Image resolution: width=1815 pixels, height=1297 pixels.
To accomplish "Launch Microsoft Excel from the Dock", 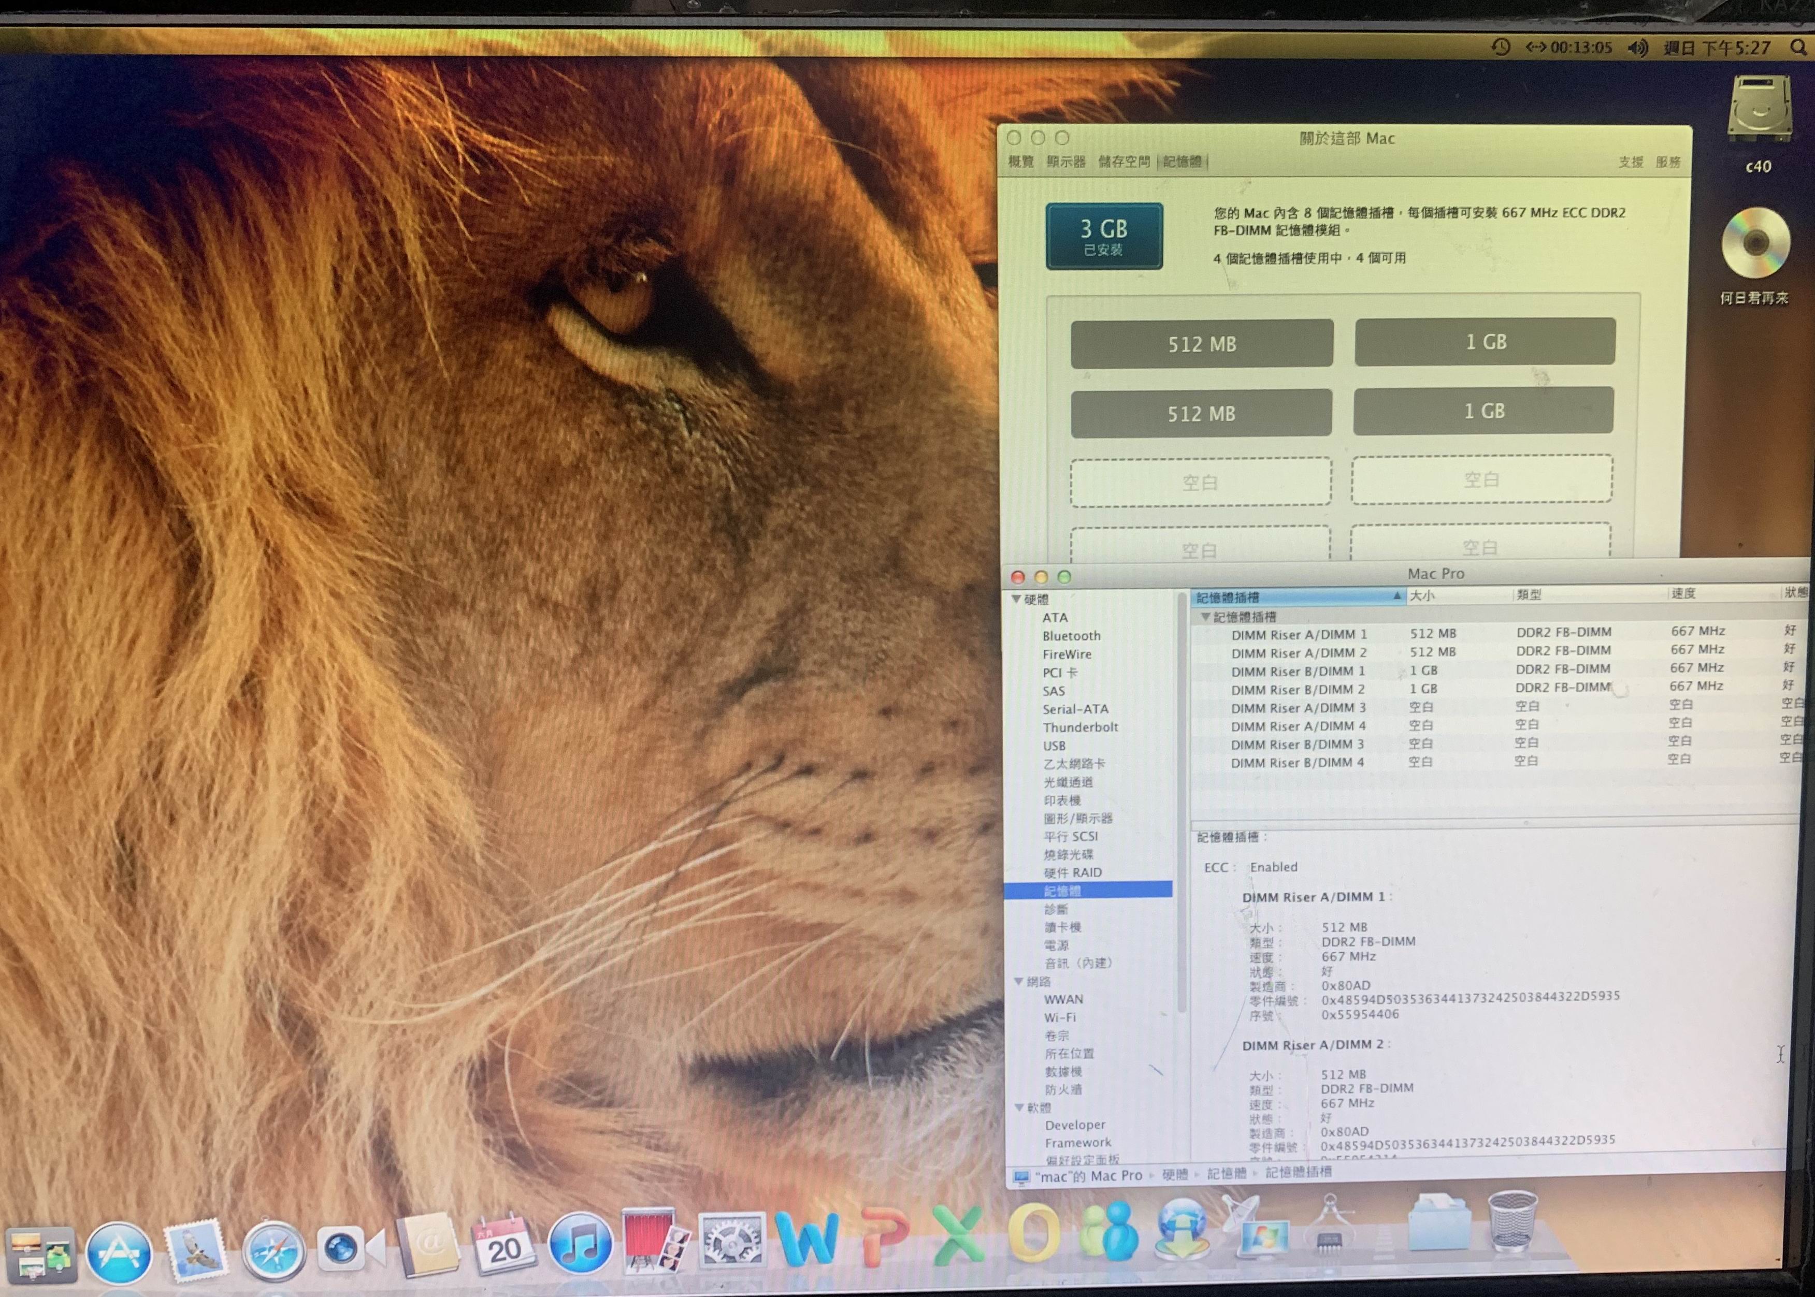I will tap(959, 1235).
